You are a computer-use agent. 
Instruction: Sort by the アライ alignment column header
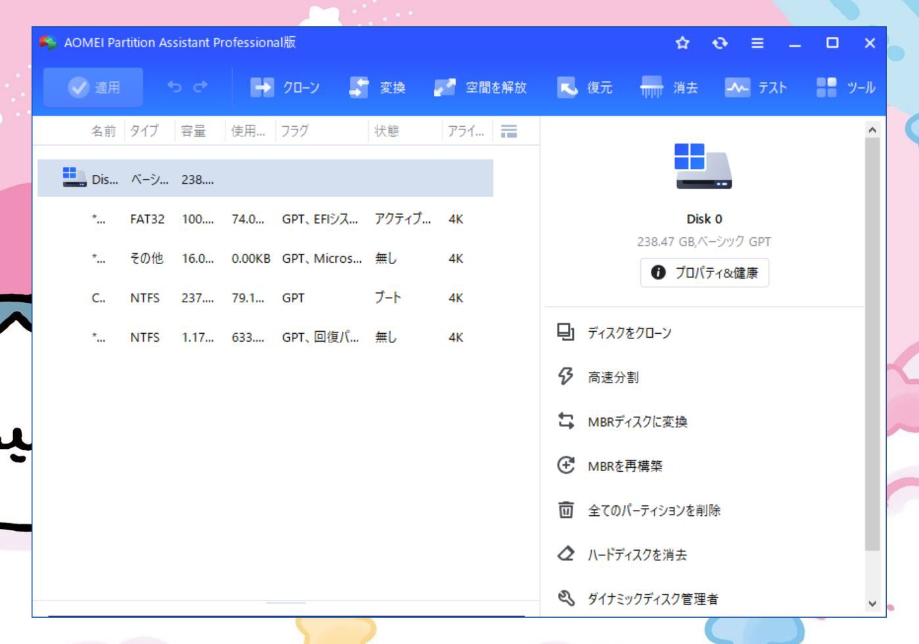tap(465, 131)
